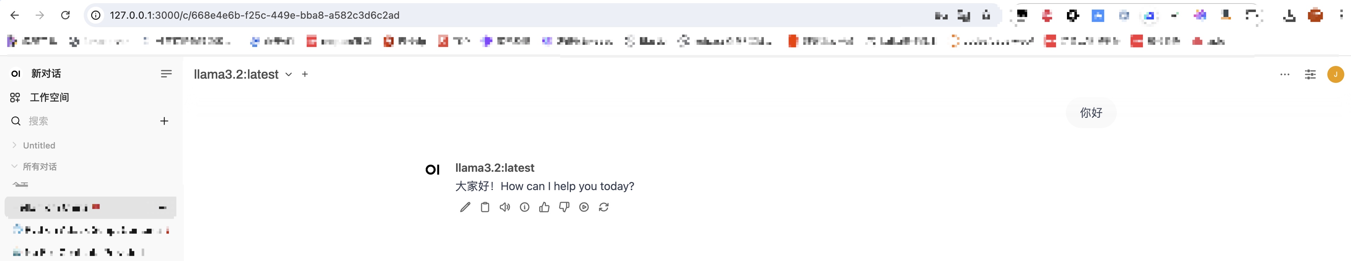The image size is (1351, 261).
Task: Click the plus button beside search
Action: [164, 121]
